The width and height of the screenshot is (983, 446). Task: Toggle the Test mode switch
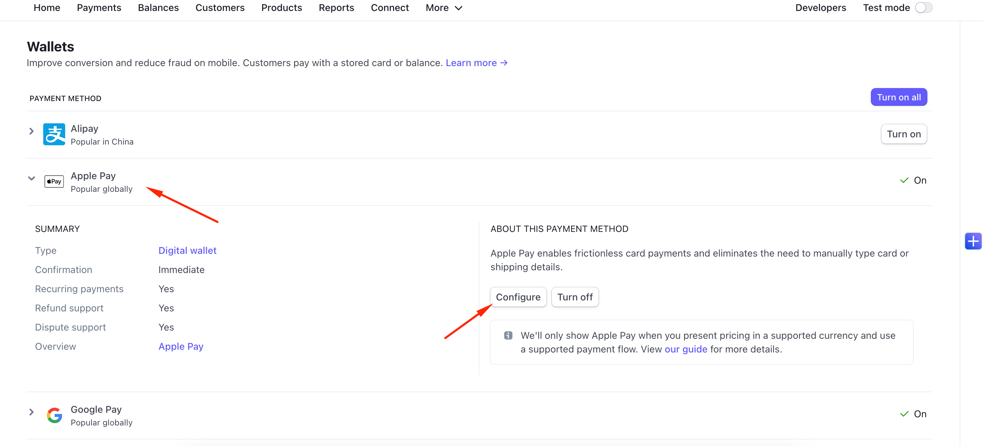click(923, 8)
